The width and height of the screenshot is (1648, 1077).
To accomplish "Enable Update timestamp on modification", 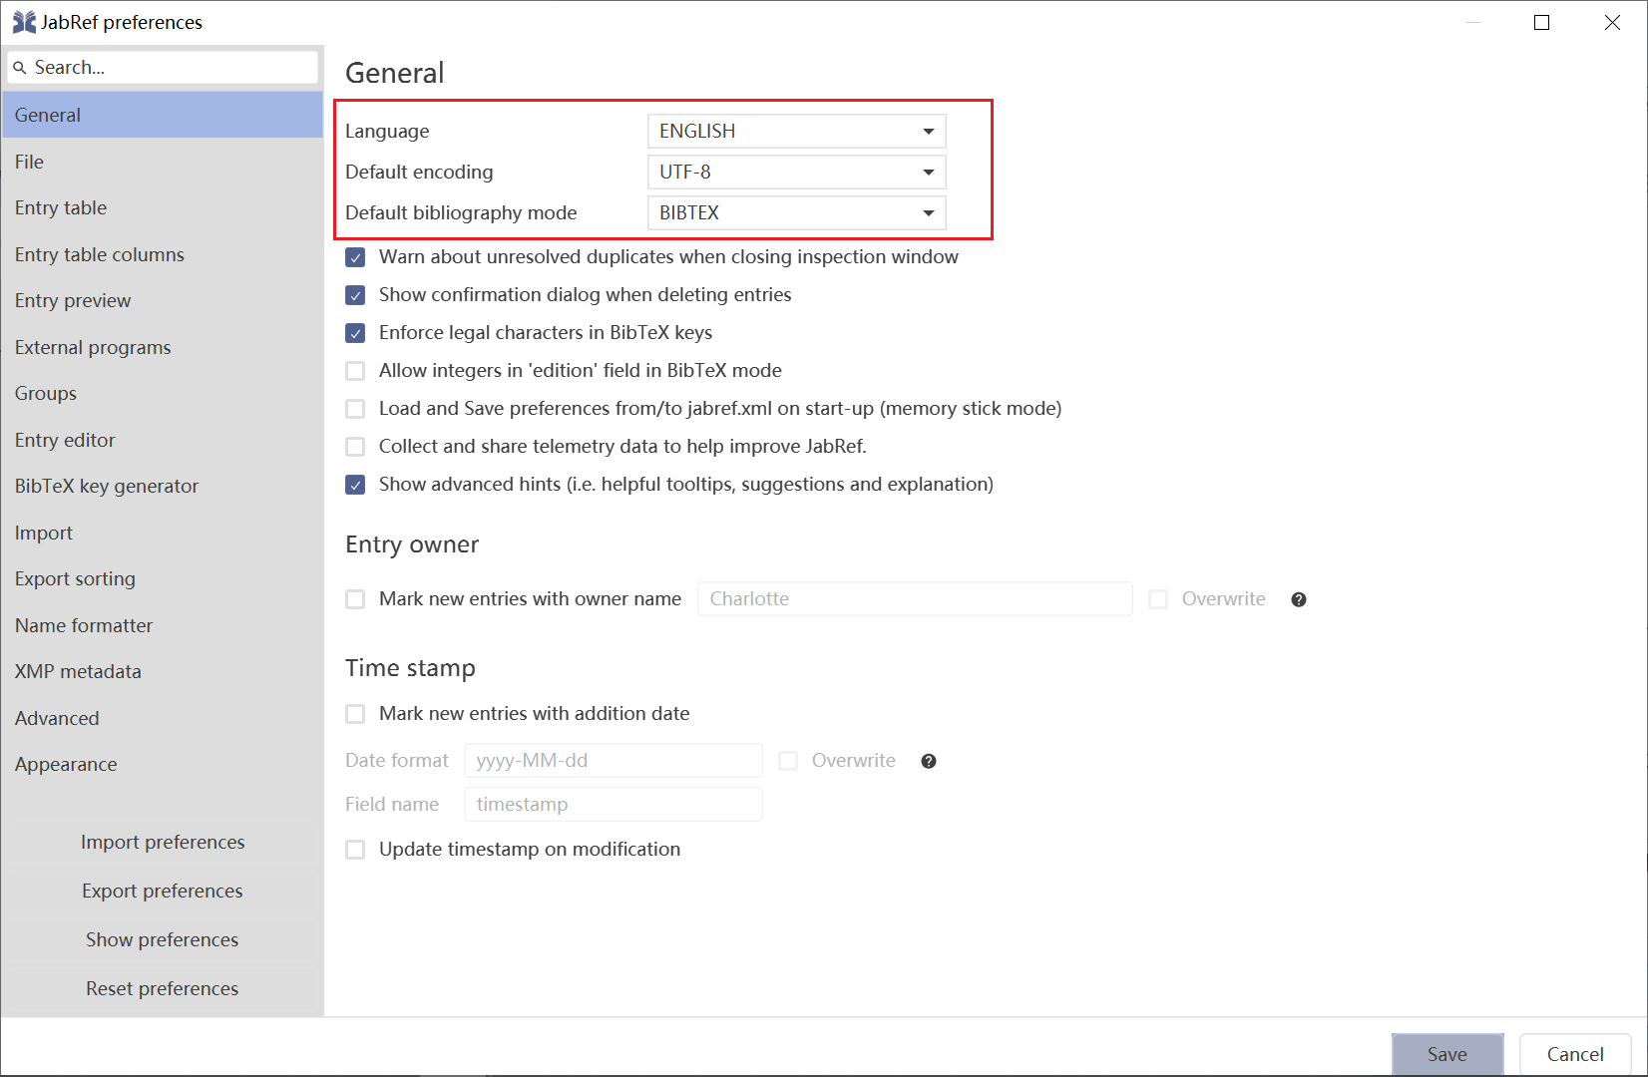I will 355,850.
